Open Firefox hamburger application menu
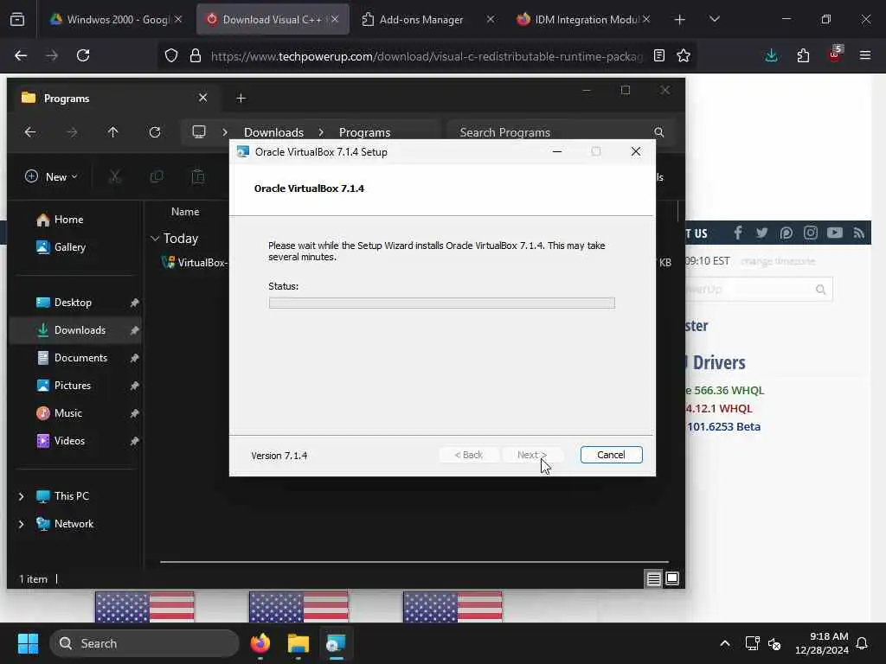 [x=865, y=55]
